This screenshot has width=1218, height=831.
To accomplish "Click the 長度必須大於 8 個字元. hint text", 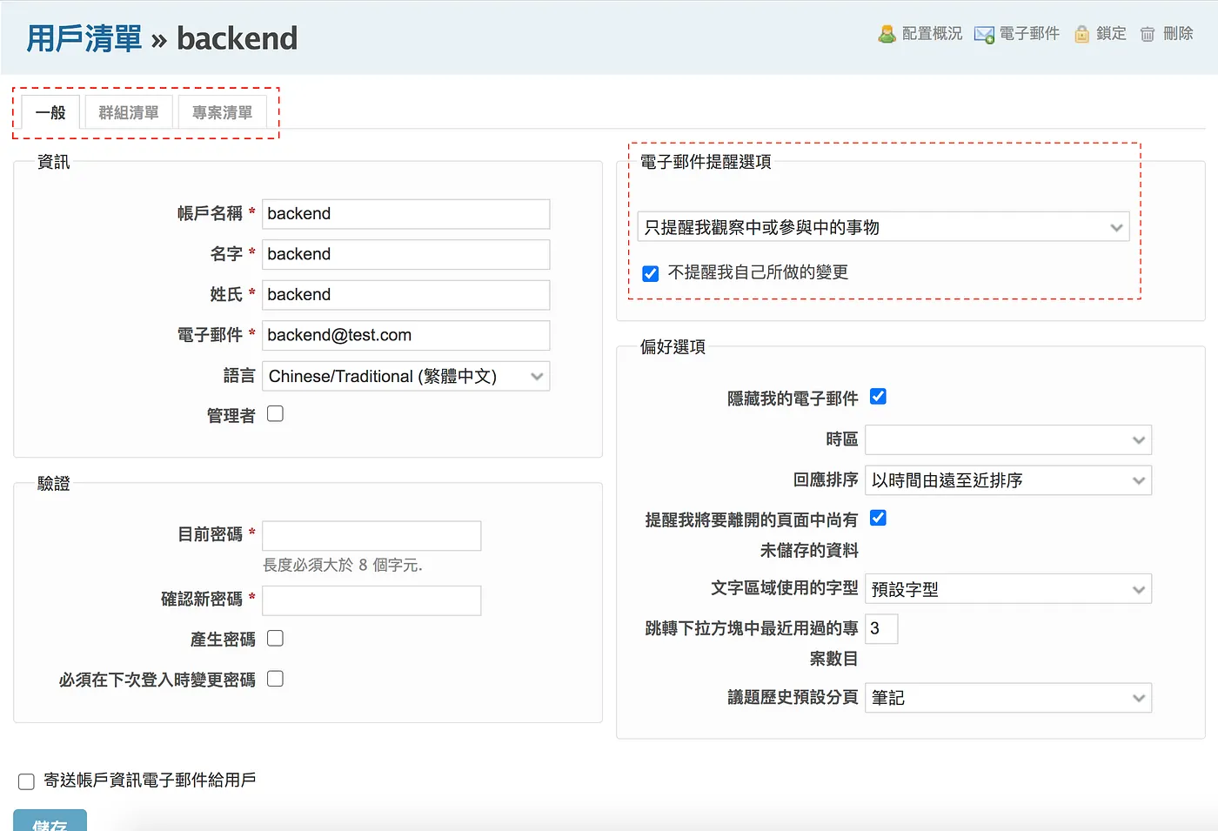I will 343,566.
